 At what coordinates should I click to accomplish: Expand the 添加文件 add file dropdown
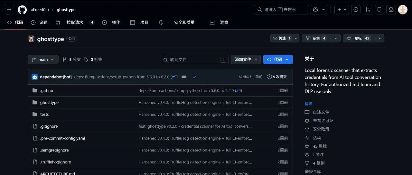pyautogui.click(x=246, y=60)
